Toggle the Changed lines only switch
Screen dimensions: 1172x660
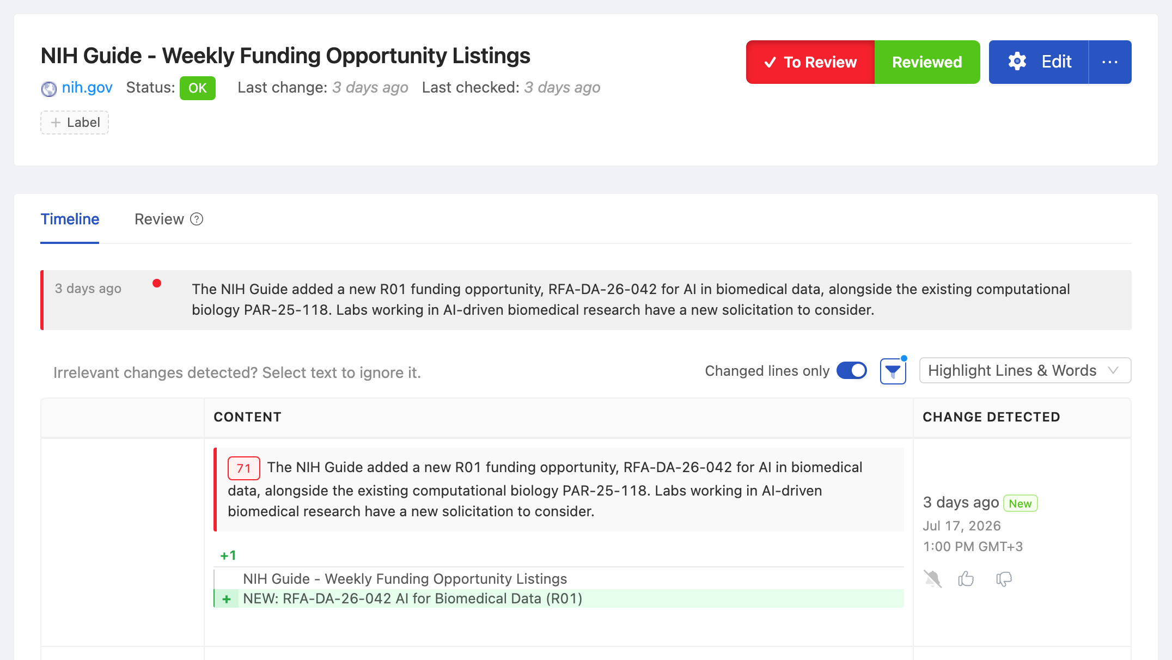point(852,371)
